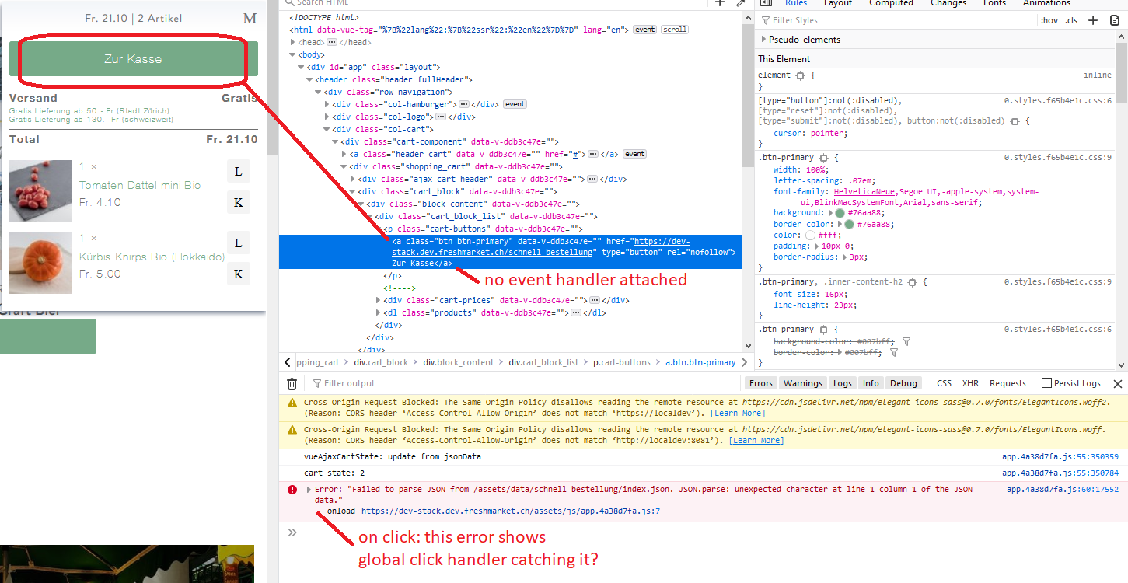Toggle the Errors console filter
Screen dimensions: 1128x583
pyautogui.click(x=760, y=382)
